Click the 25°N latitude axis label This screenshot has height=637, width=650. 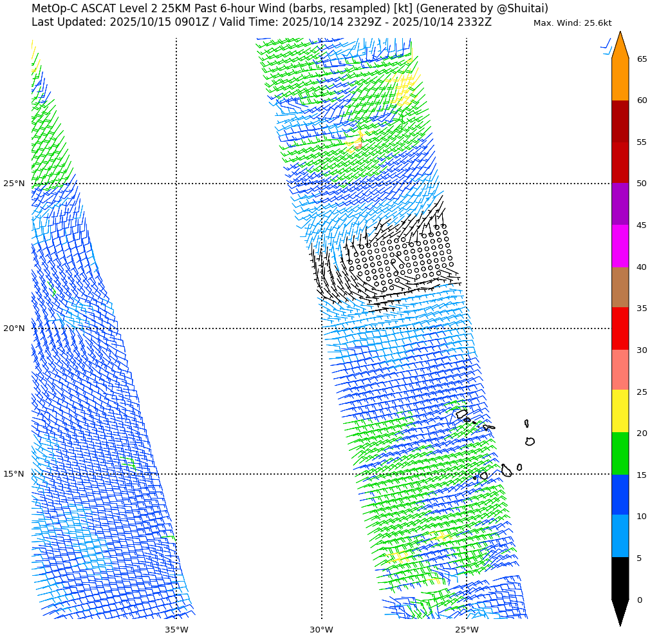(14, 184)
